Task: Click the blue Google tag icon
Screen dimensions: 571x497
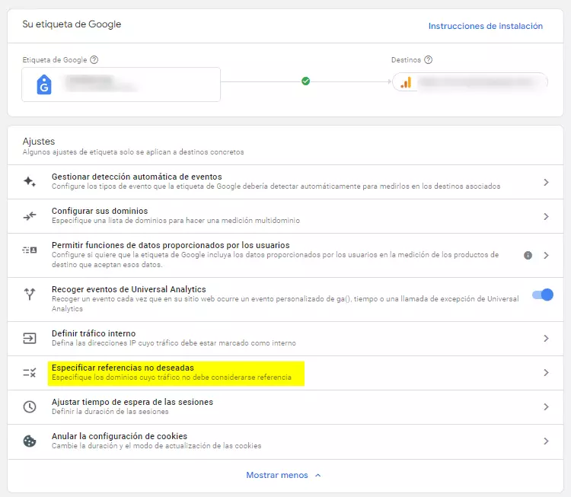Action: [x=44, y=84]
